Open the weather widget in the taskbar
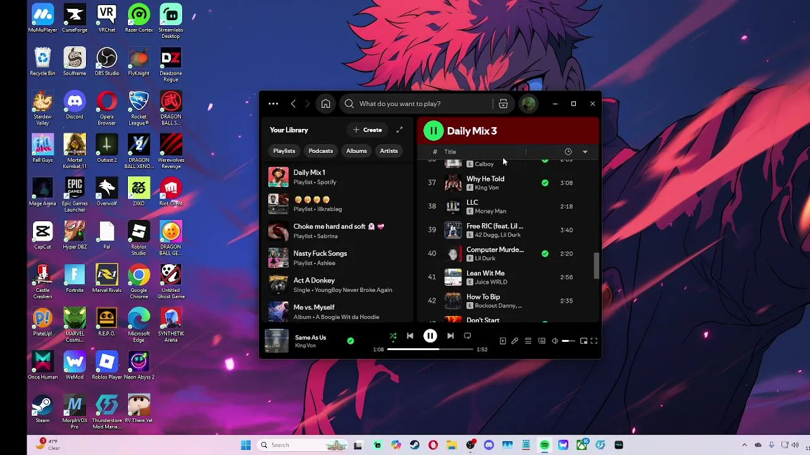This screenshot has height=455, width=810. coord(47,444)
